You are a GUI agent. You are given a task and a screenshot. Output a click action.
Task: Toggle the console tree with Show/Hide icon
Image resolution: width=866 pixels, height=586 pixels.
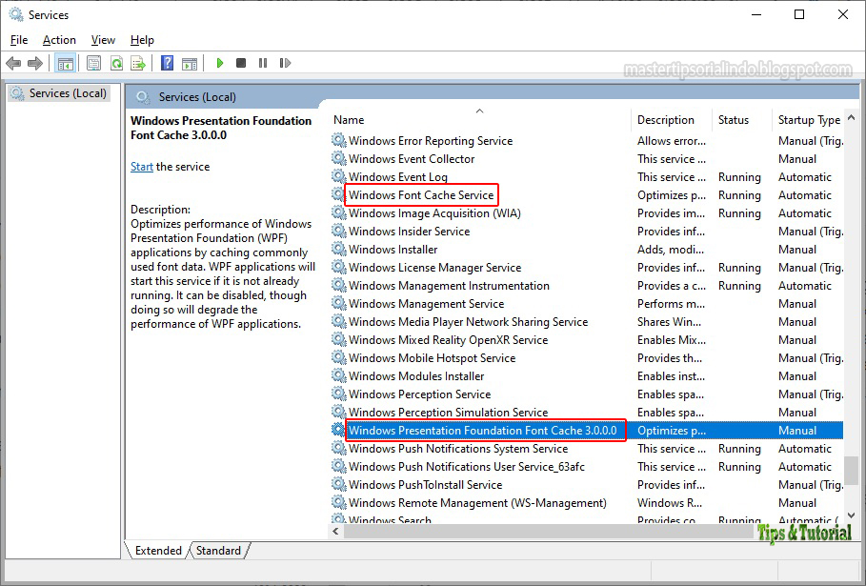pos(64,63)
